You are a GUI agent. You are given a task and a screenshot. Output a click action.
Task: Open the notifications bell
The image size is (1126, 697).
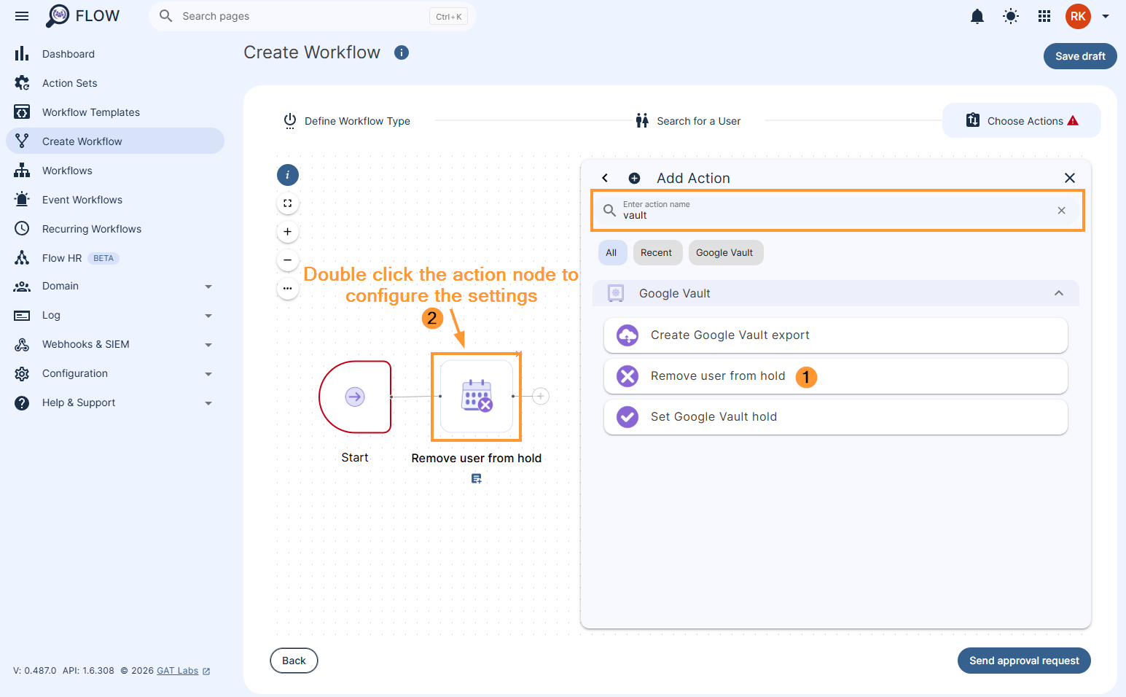pyautogui.click(x=977, y=16)
